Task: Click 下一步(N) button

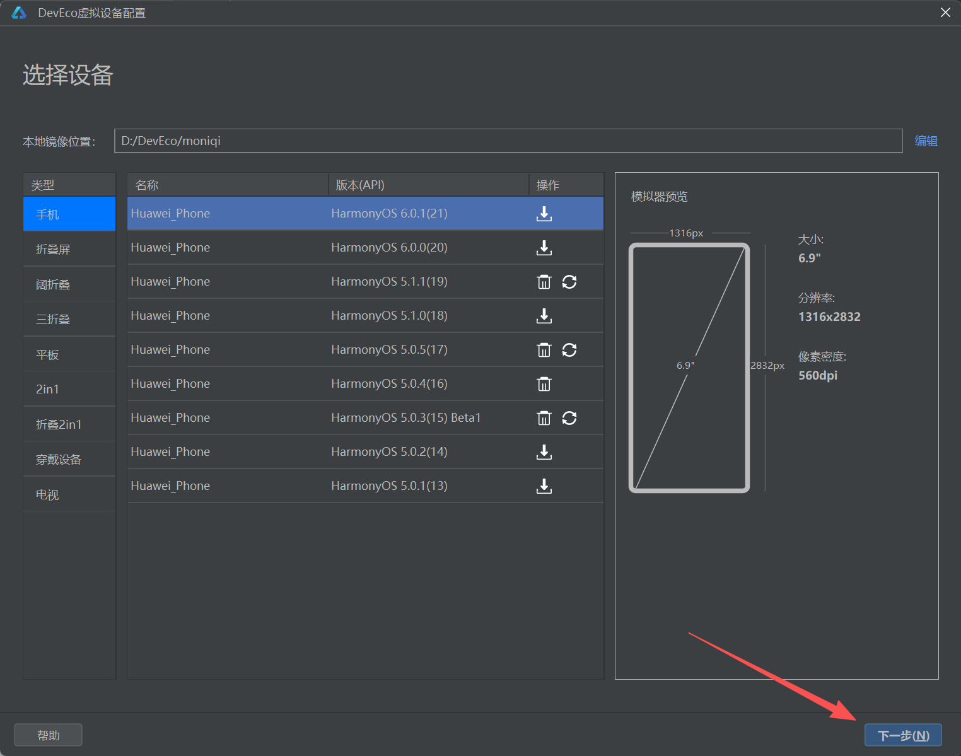Action: coord(903,735)
